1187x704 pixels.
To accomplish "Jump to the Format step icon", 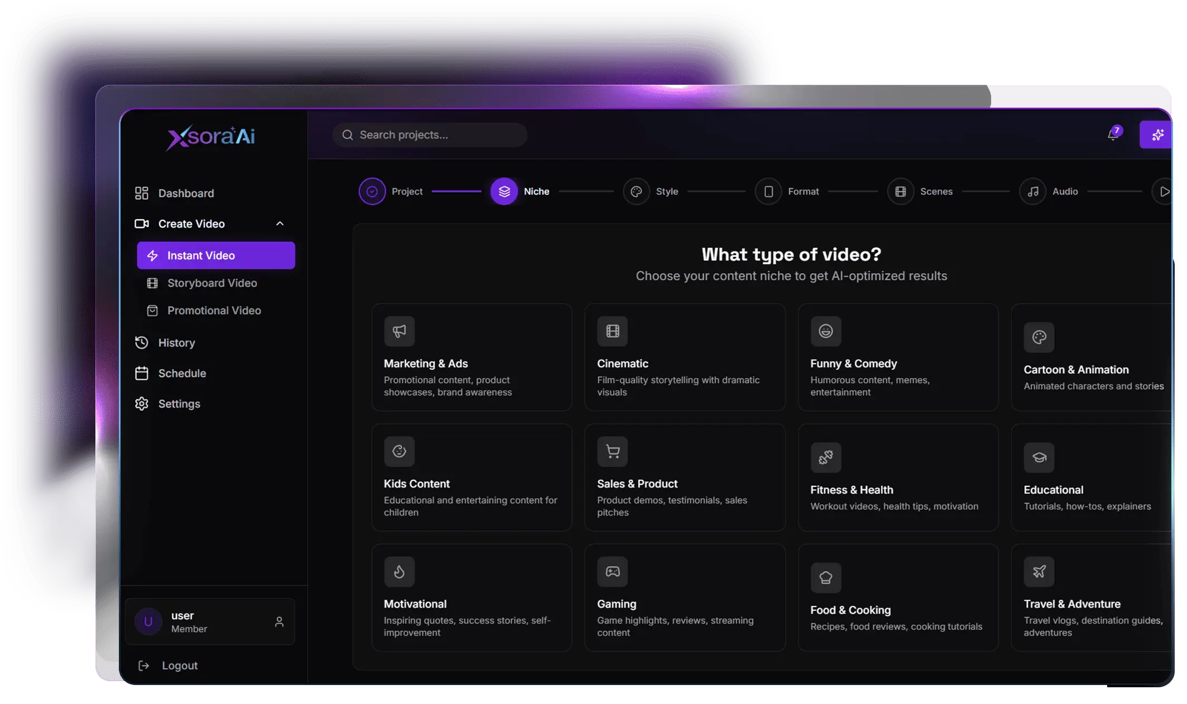I will pyautogui.click(x=768, y=191).
